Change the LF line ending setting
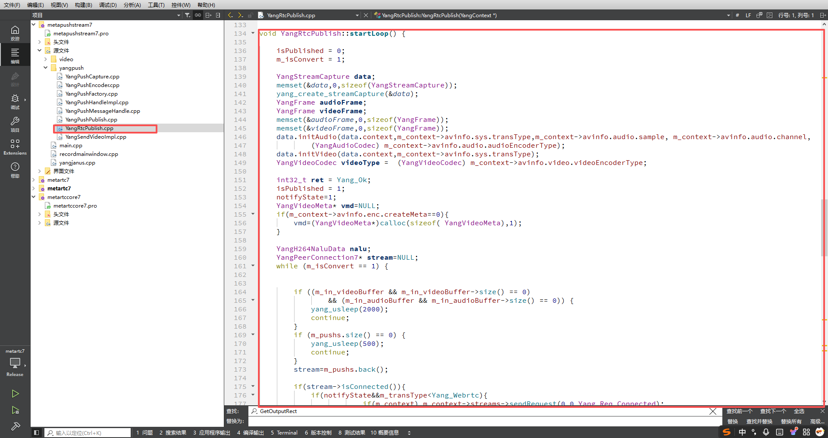828x438 pixels. [x=748, y=15]
